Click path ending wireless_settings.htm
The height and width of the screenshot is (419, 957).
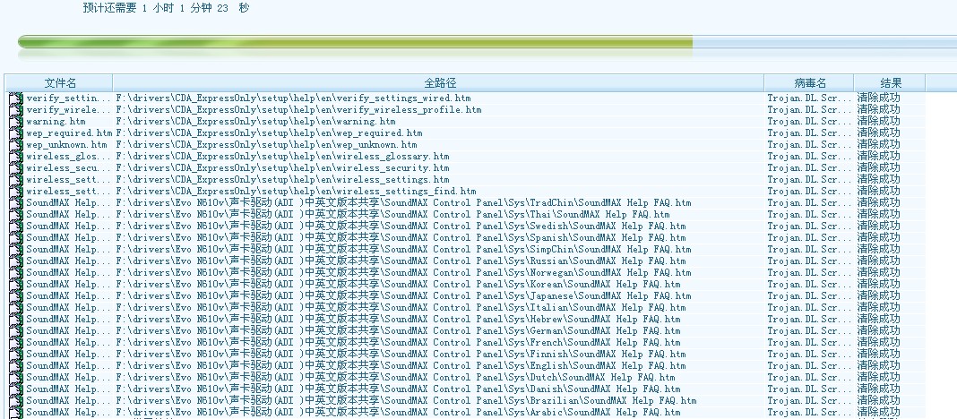(x=282, y=179)
